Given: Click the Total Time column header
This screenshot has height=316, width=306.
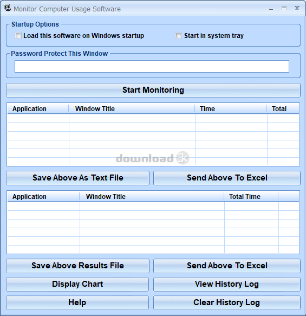Looking at the screenshot, I should (251, 197).
